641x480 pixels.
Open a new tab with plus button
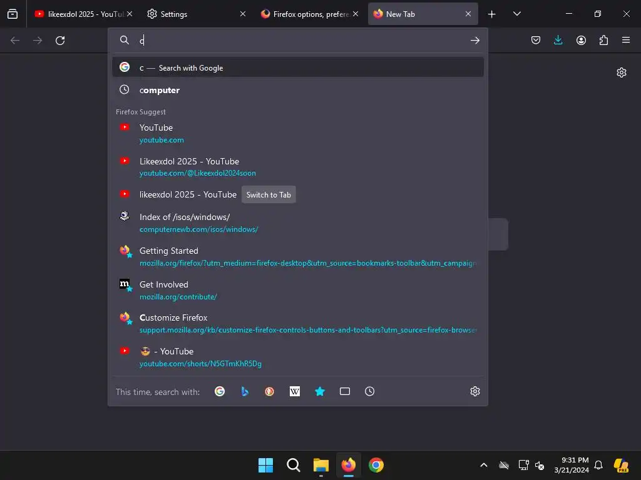pyautogui.click(x=492, y=14)
